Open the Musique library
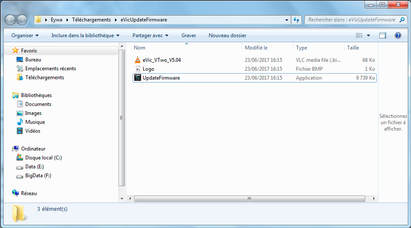This screenshot has width=411, height=228. [35, 122]
